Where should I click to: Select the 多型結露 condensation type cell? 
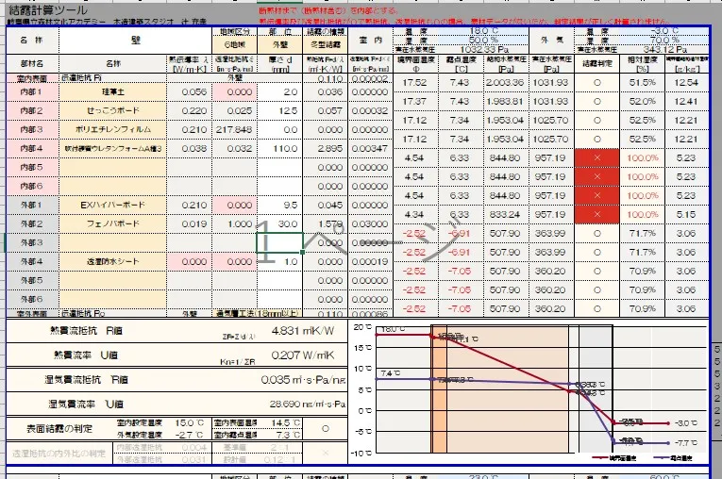(x=323, y=44)
